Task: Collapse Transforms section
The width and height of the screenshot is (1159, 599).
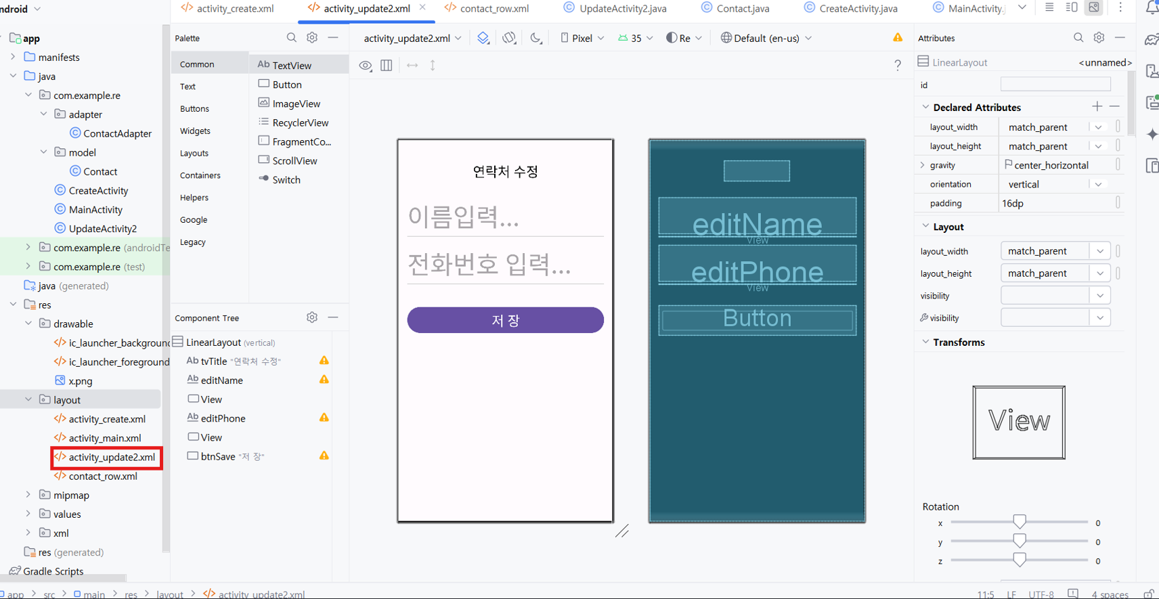Action: (x=925, y=342)
